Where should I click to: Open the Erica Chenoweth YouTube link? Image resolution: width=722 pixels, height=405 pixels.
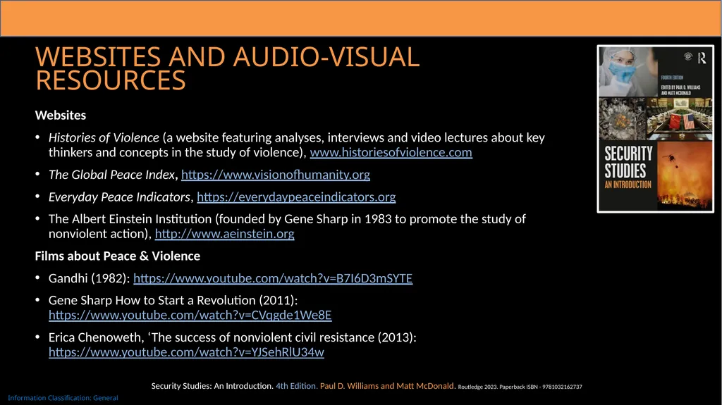[186, 352]
